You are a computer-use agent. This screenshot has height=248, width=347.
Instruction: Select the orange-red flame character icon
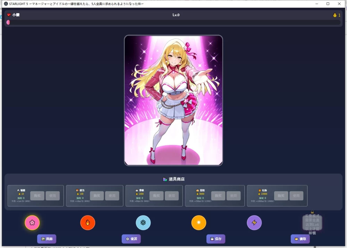[x=88, y=223]
